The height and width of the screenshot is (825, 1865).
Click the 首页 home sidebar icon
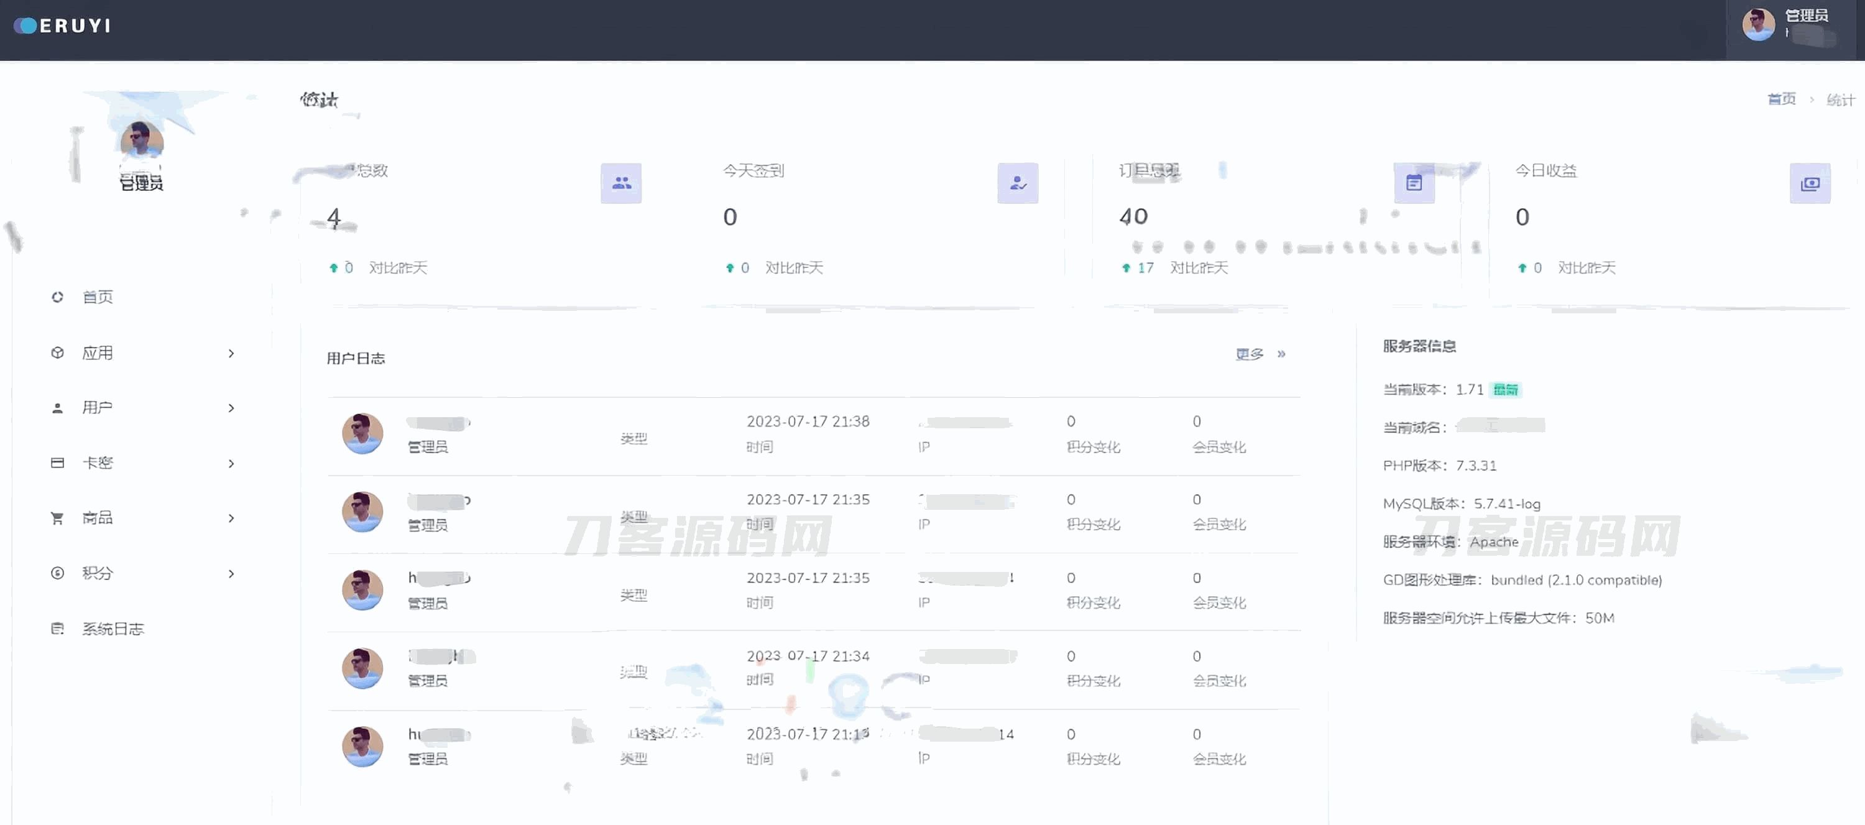pyautogui.click(x=57, y=297)
